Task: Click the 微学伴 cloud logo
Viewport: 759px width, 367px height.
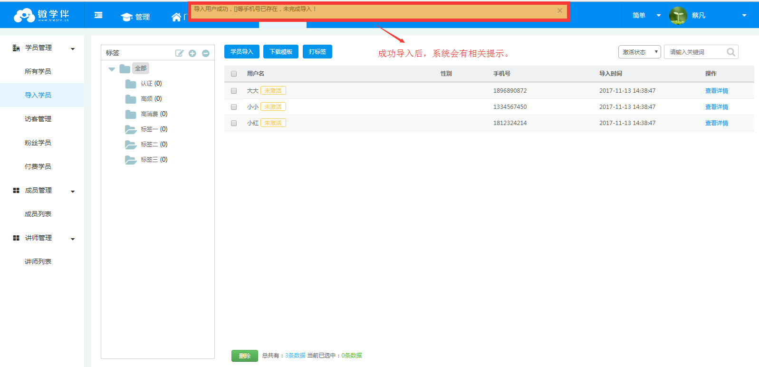Action: [x=41, y=15]
